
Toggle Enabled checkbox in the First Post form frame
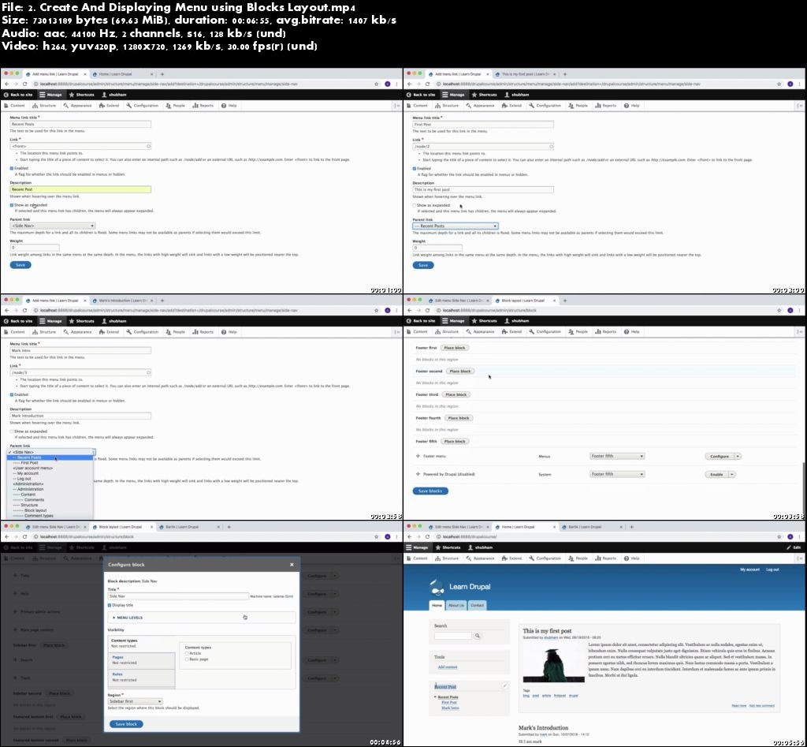[415, 169]
